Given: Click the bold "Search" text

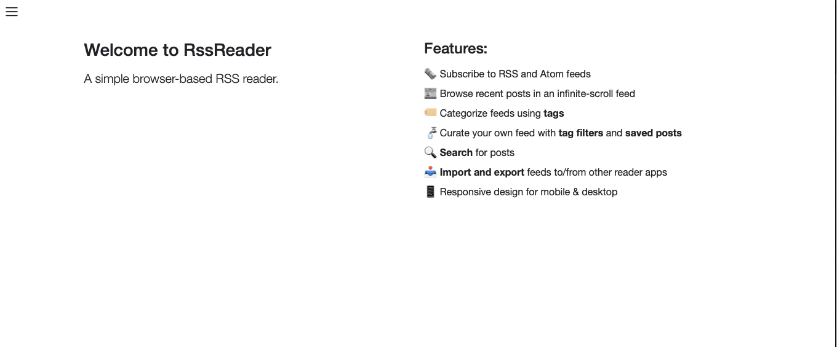Looking at the screenshot, I should pos(456,152).
